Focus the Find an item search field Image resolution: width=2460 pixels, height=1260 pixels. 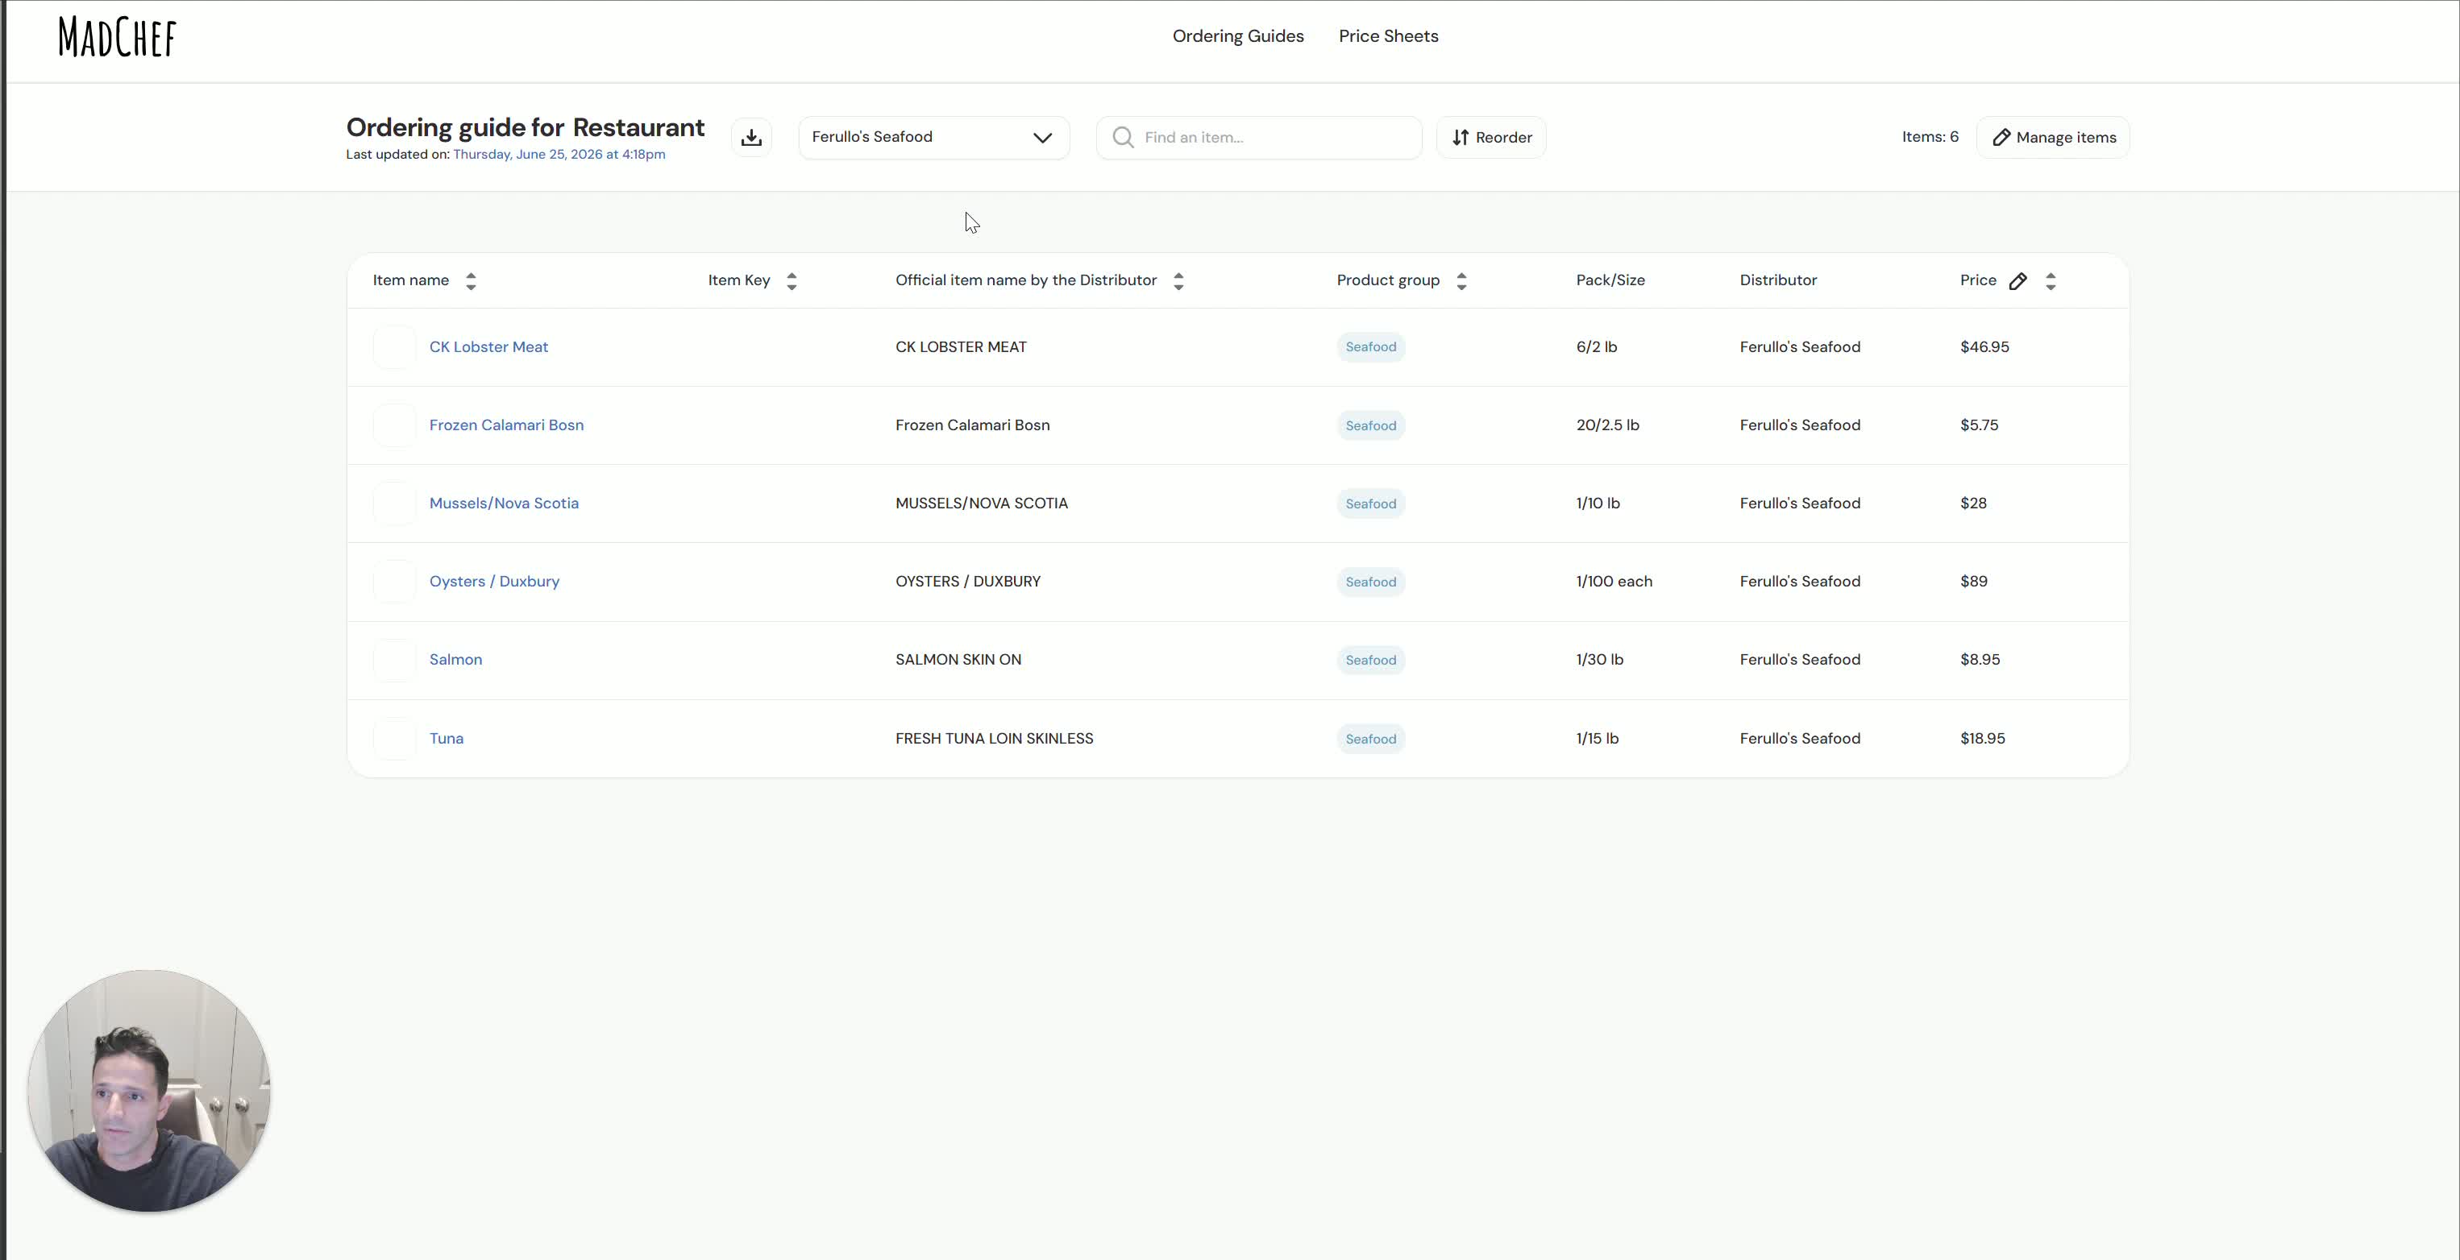click(x=1259, y=138)
